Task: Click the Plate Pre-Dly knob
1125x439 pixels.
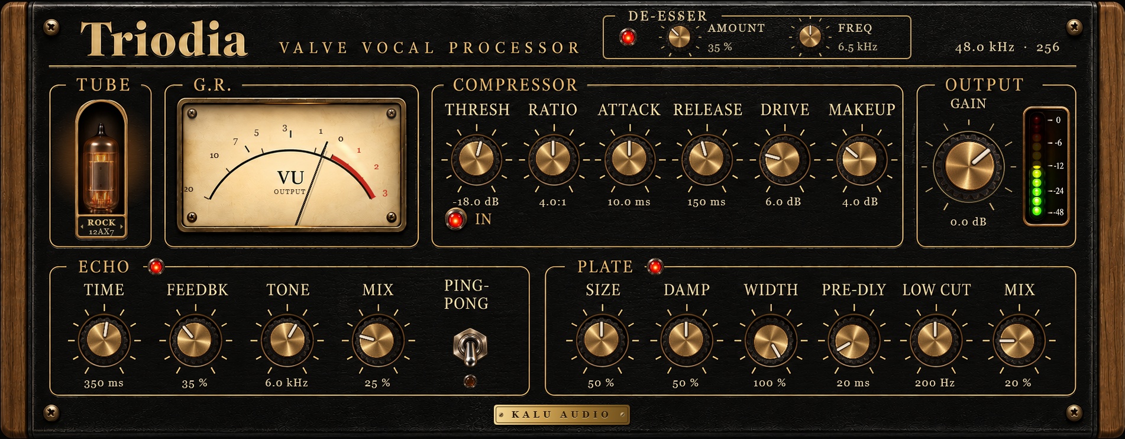Action: coord(854,340)
